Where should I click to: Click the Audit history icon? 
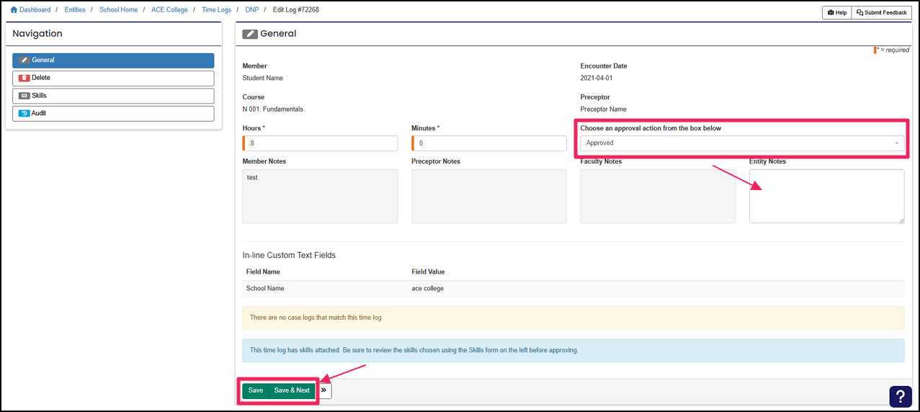coord(24,114)
